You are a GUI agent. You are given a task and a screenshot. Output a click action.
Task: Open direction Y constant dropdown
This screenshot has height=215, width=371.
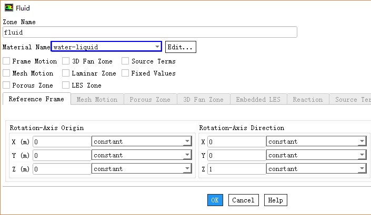click(316, 155)
